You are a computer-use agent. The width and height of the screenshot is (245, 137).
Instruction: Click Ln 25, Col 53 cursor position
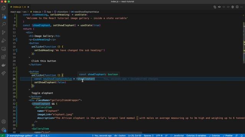[x=135, y=135]
